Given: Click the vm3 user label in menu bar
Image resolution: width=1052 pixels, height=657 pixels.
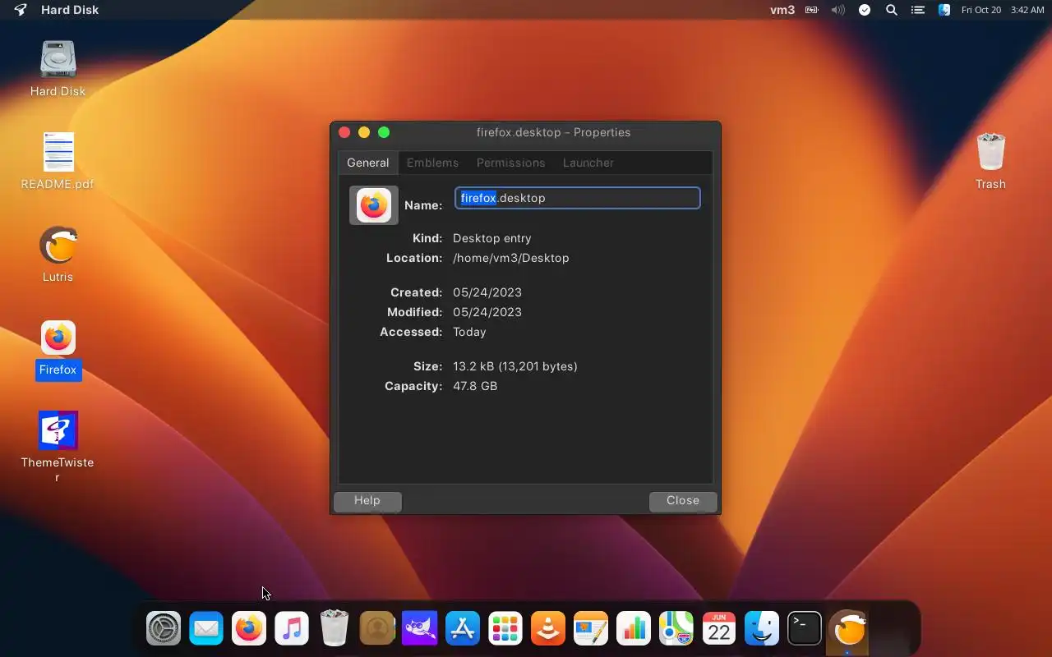Looking at the screenshot, I should [x=782, y=10].
